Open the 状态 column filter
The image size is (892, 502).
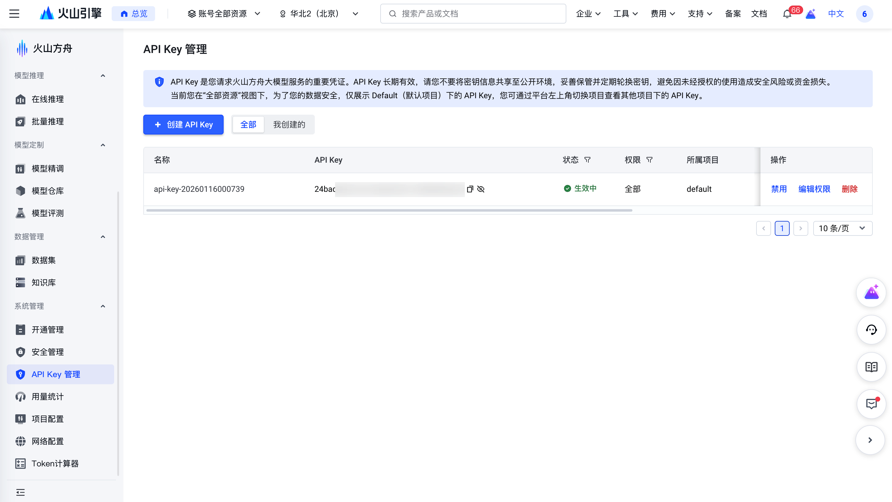[x=588, y=160]
